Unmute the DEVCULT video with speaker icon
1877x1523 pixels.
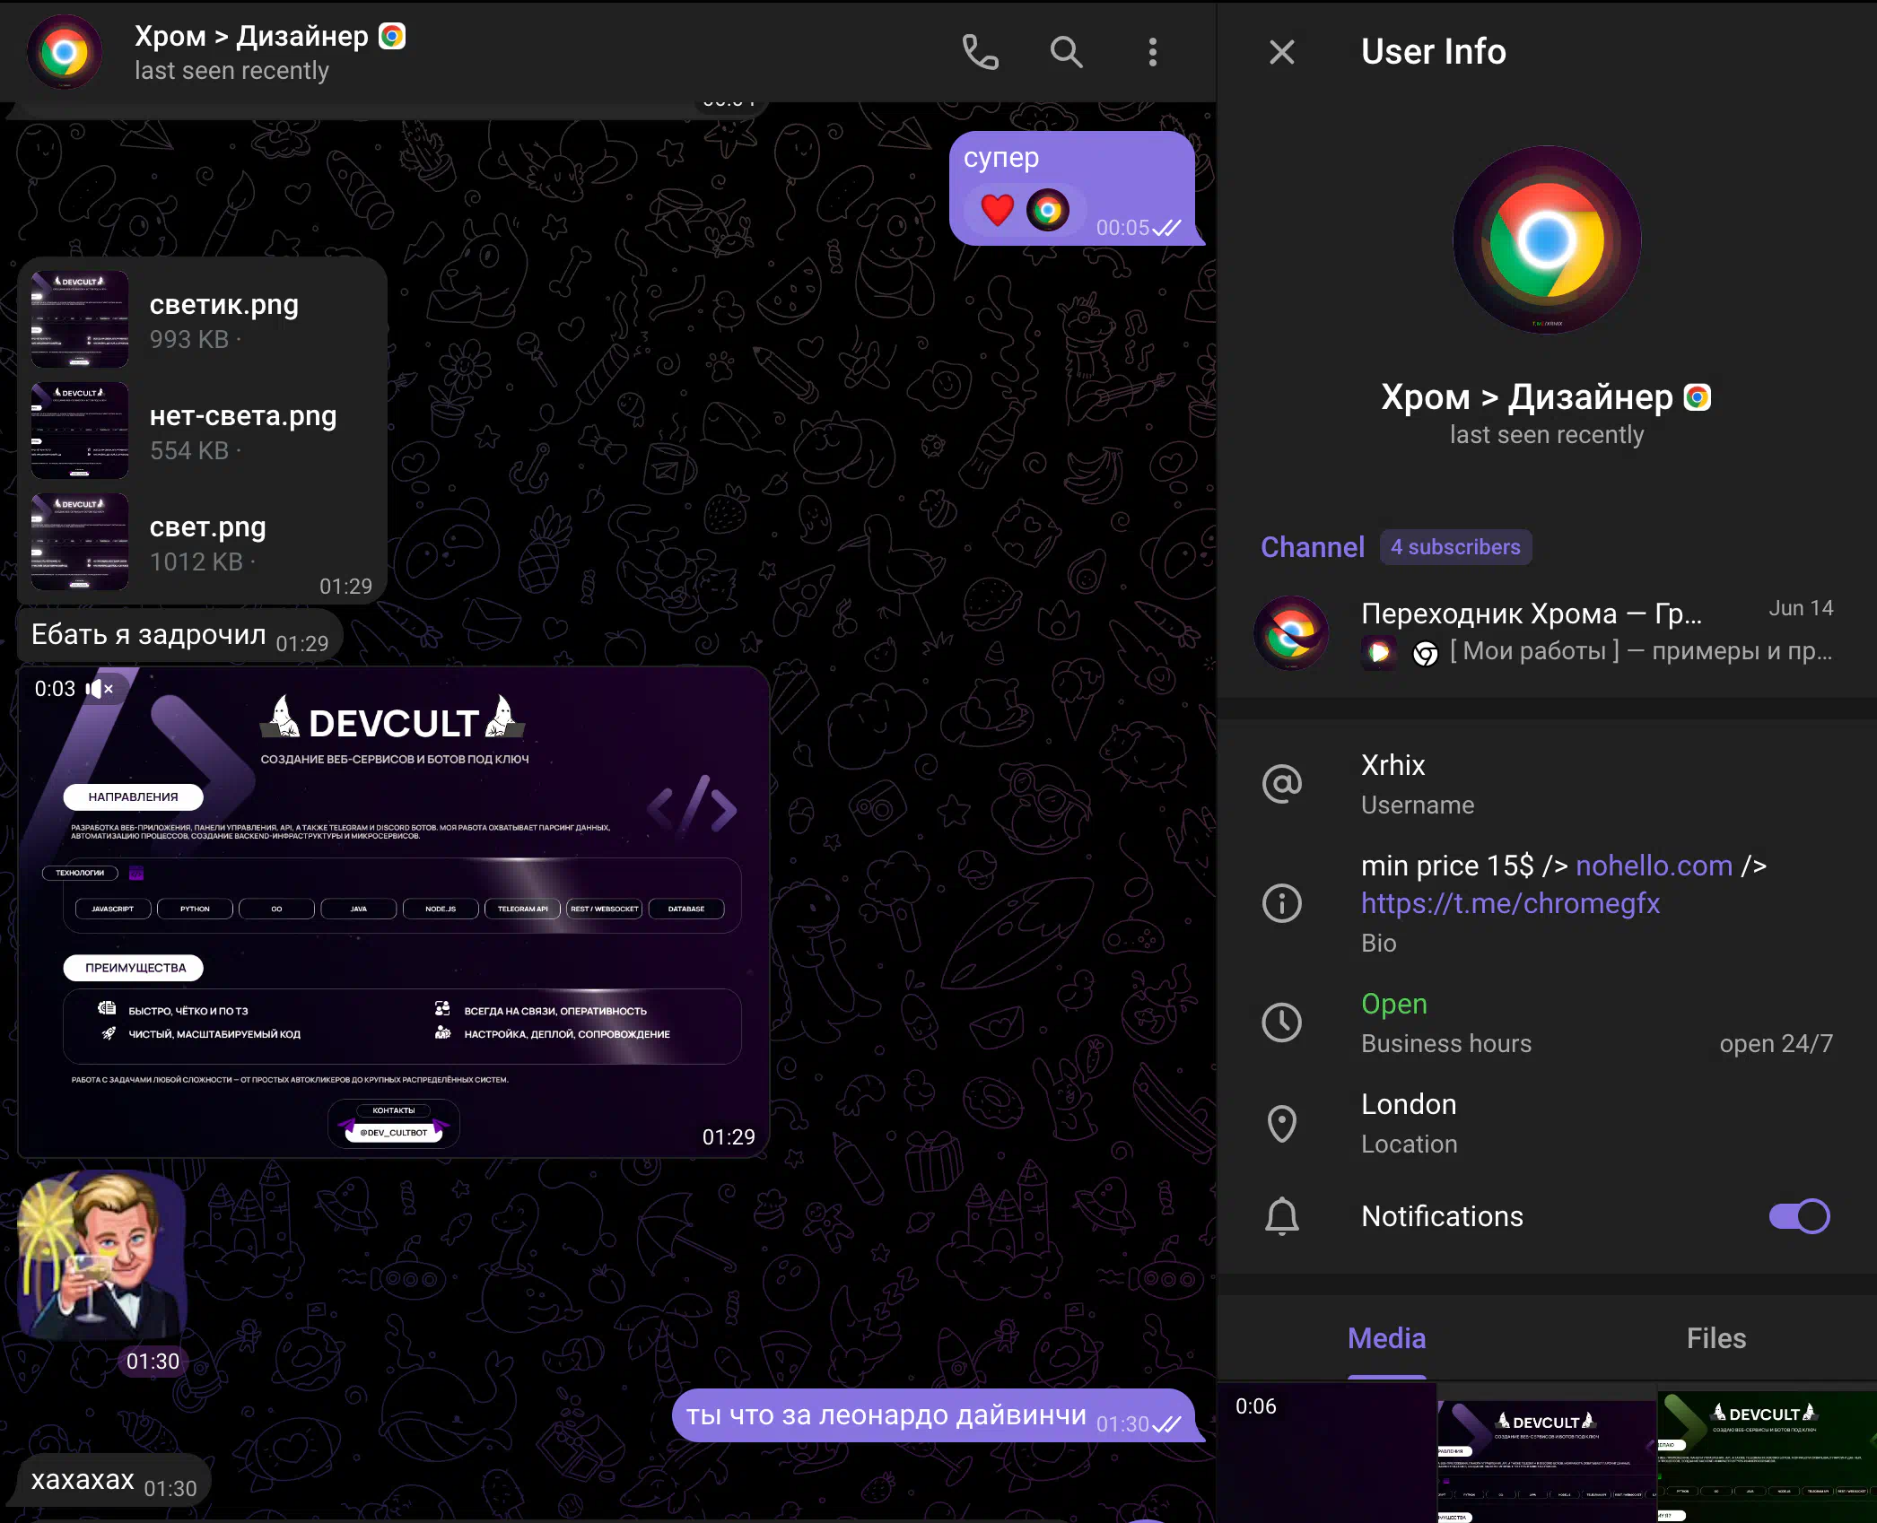click(x=99, y=689)
